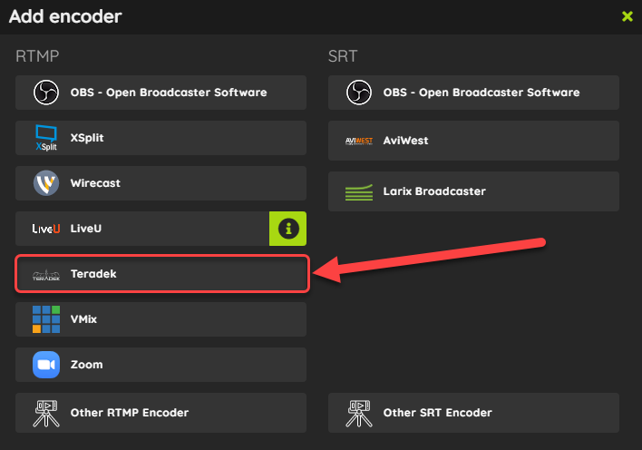Click the LiveU logo icon
This screenshot has height=450, width=642.
46,229
